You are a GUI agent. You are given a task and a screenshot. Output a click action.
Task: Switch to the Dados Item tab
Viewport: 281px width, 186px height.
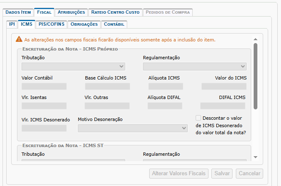[x=18, y=12]
